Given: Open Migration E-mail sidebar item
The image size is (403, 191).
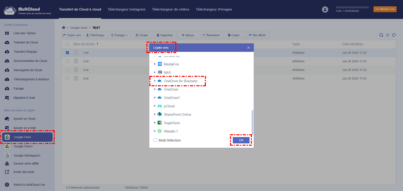Looking at the screenshot, I should point(24,98).
